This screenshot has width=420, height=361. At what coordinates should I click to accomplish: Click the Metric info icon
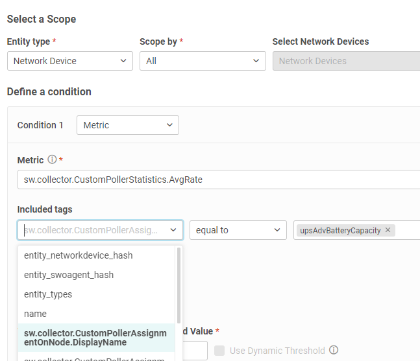tap(52, 160)
